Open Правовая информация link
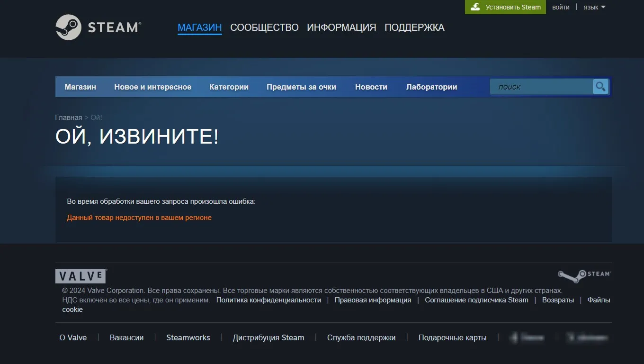Viewport: 644px width, 364px height. 373,300
